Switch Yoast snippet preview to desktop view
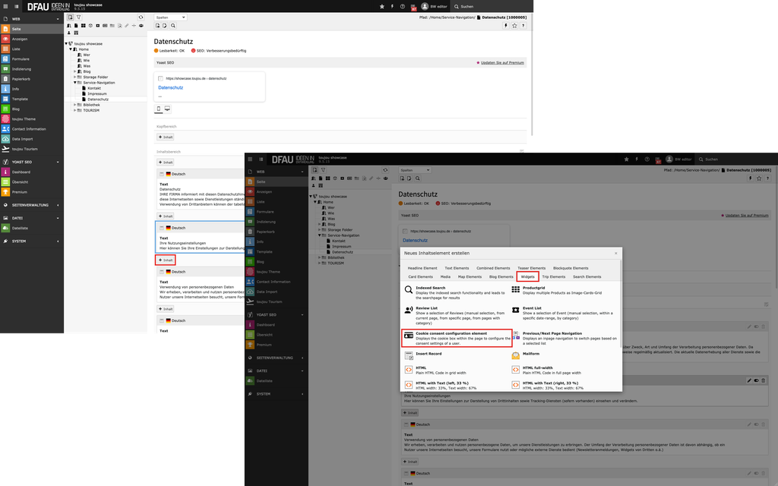Viewport: 778px width, 486px height. (167, 109)
